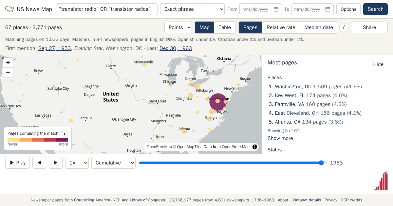Open the Points display dropdown
The height and width of the screenshot is (206, 393).
coord(178,27)
